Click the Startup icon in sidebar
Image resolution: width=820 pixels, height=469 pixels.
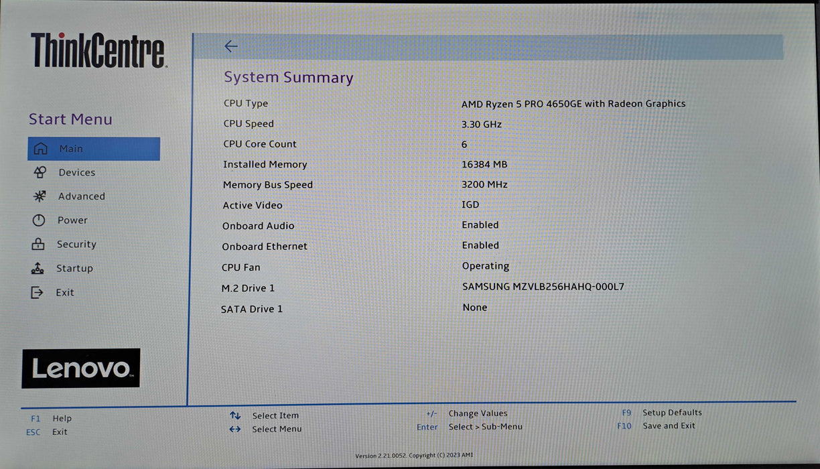(38, 268)
